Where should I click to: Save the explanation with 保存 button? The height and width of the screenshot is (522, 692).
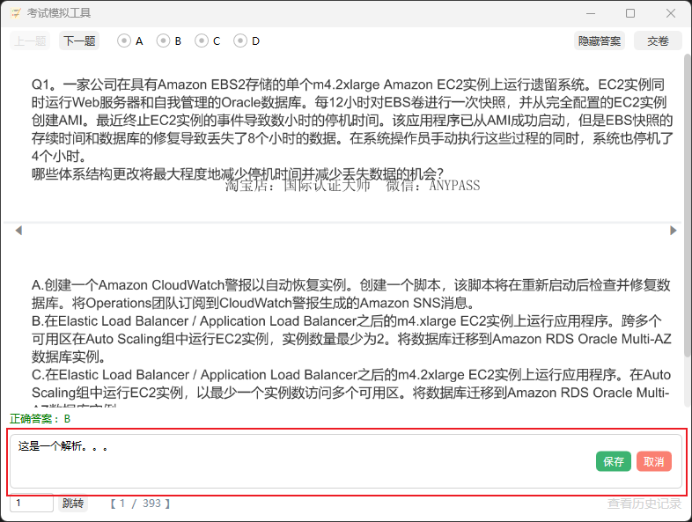614,461
